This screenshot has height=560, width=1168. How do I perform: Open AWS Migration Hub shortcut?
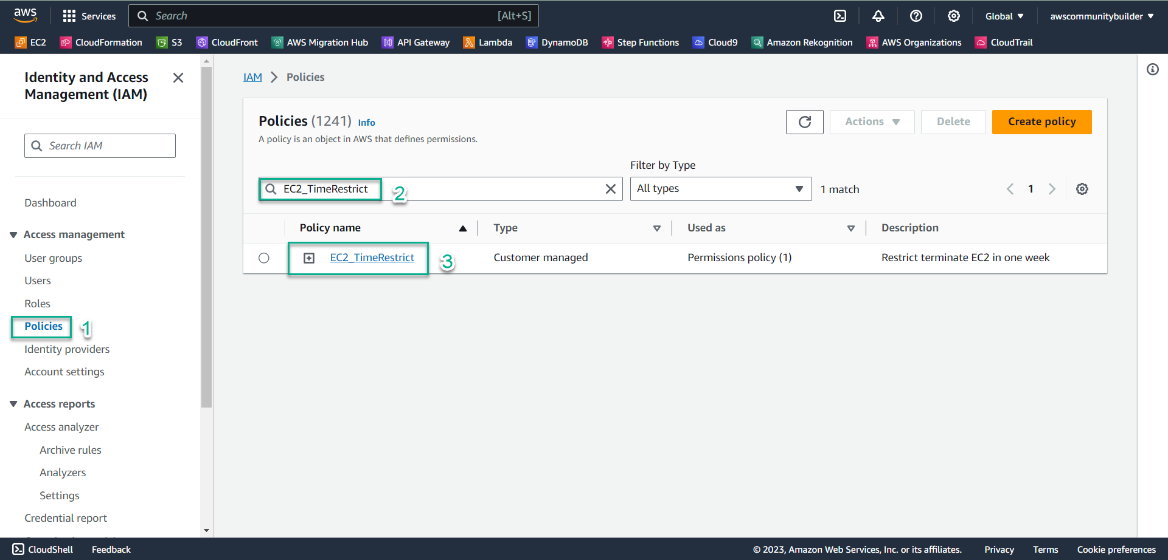(x=320, y=43)
